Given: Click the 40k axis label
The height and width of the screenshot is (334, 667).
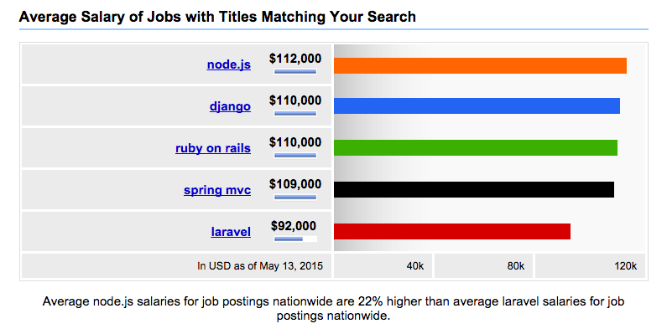Looking at the screenshot, I should 415,266.
